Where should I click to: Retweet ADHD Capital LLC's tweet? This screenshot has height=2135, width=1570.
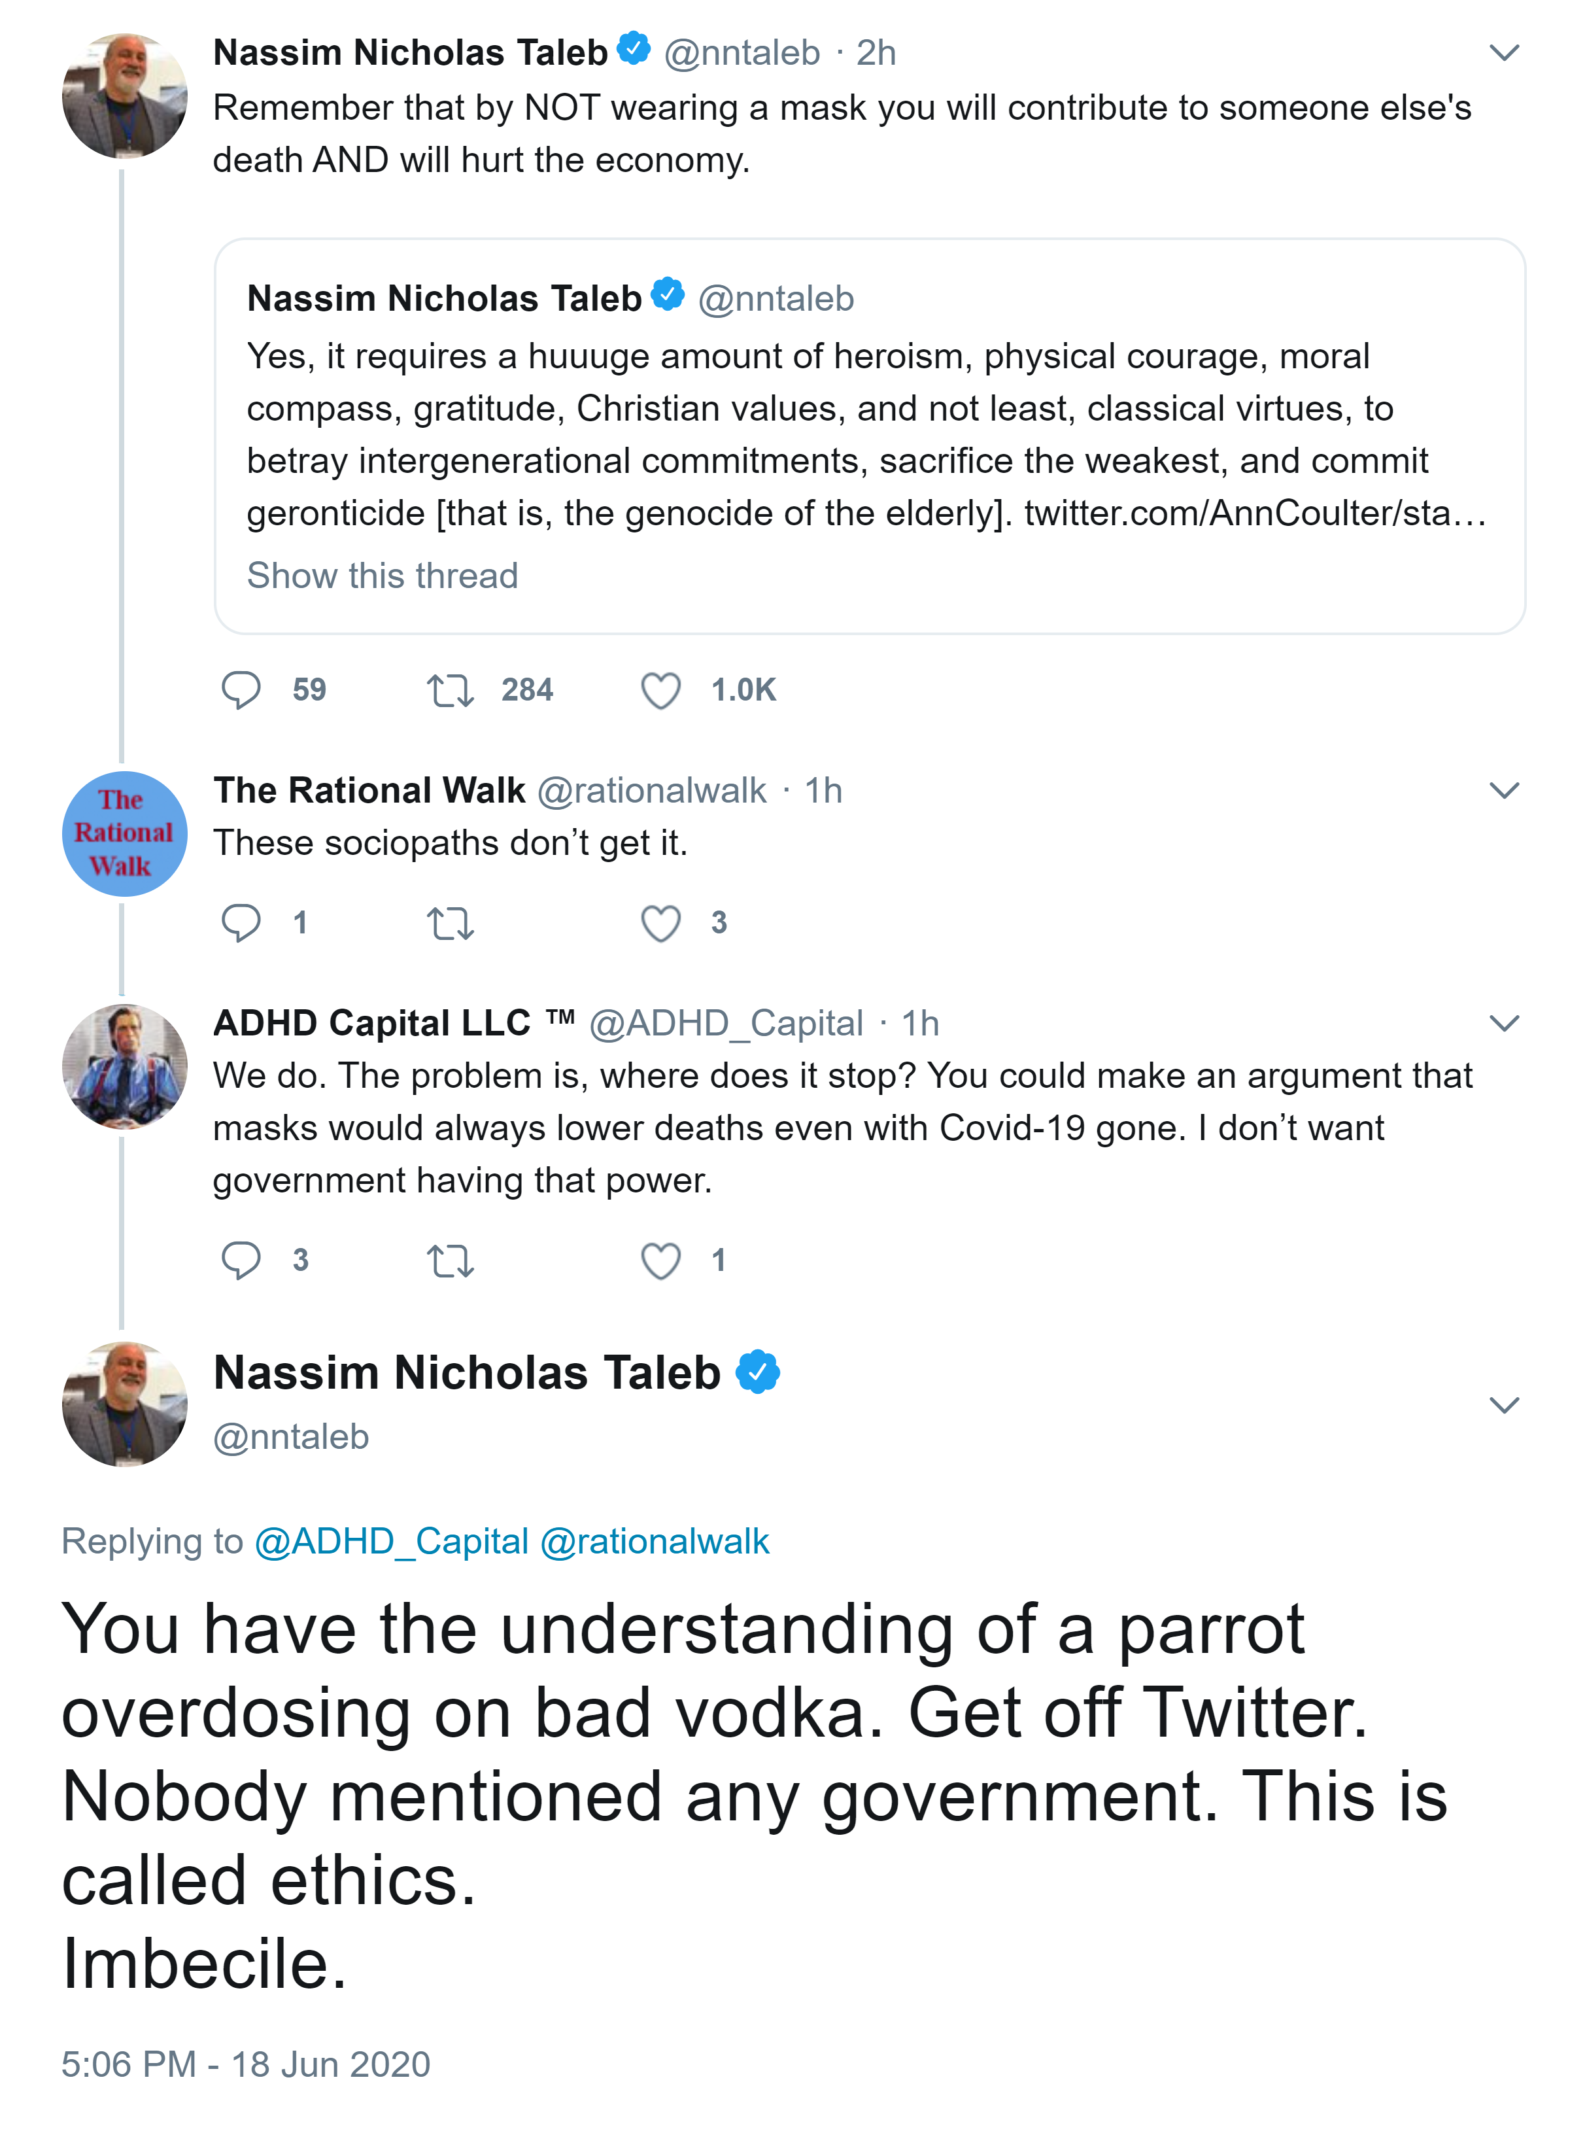pyautogui.click(x=449, y=1260)
